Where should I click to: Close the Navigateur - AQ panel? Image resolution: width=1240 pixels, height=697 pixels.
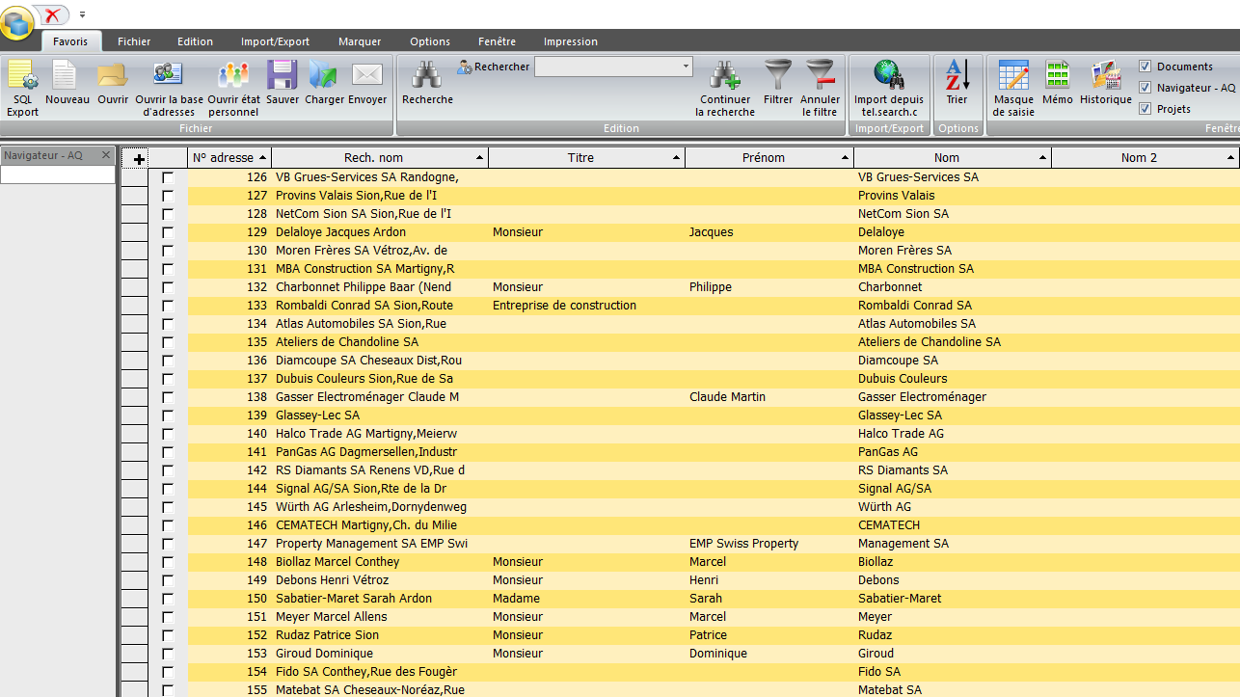pos(107,155)
